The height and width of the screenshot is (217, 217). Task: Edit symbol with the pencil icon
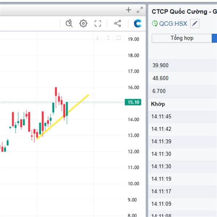pyautogui.click(x=195, y=24)
